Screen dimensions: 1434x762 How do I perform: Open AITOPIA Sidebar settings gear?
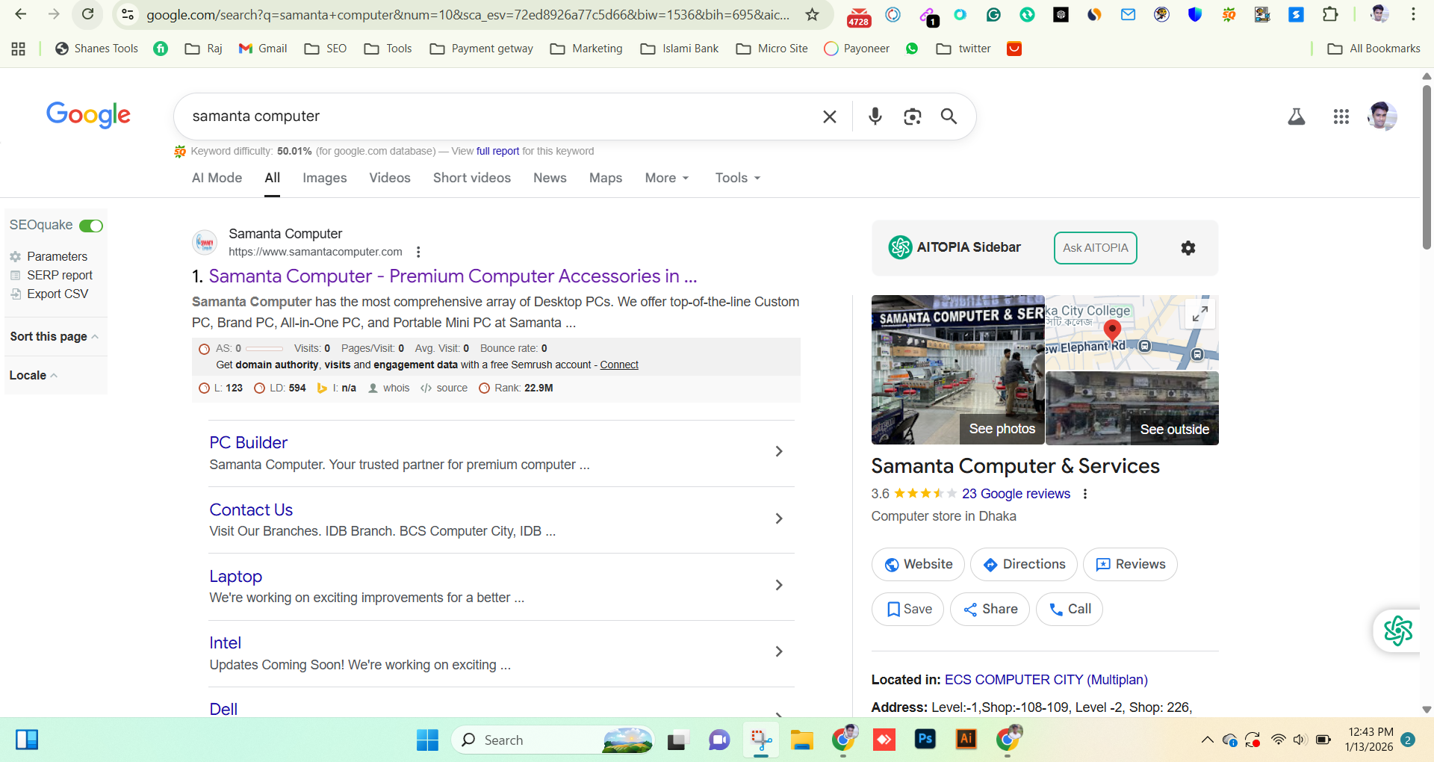pos(1188,248)
